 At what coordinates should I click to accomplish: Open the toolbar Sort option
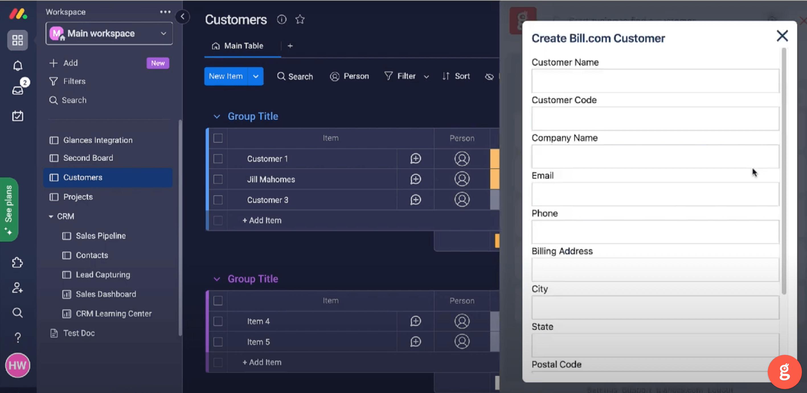point(456,76)
